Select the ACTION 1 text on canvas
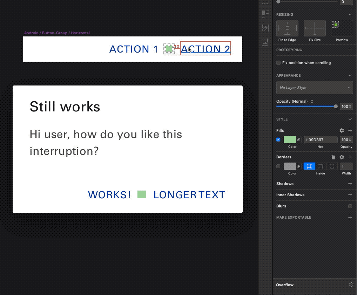Viewport: 357px width, 295px height. pyautogui.click(x=134, y=49)
